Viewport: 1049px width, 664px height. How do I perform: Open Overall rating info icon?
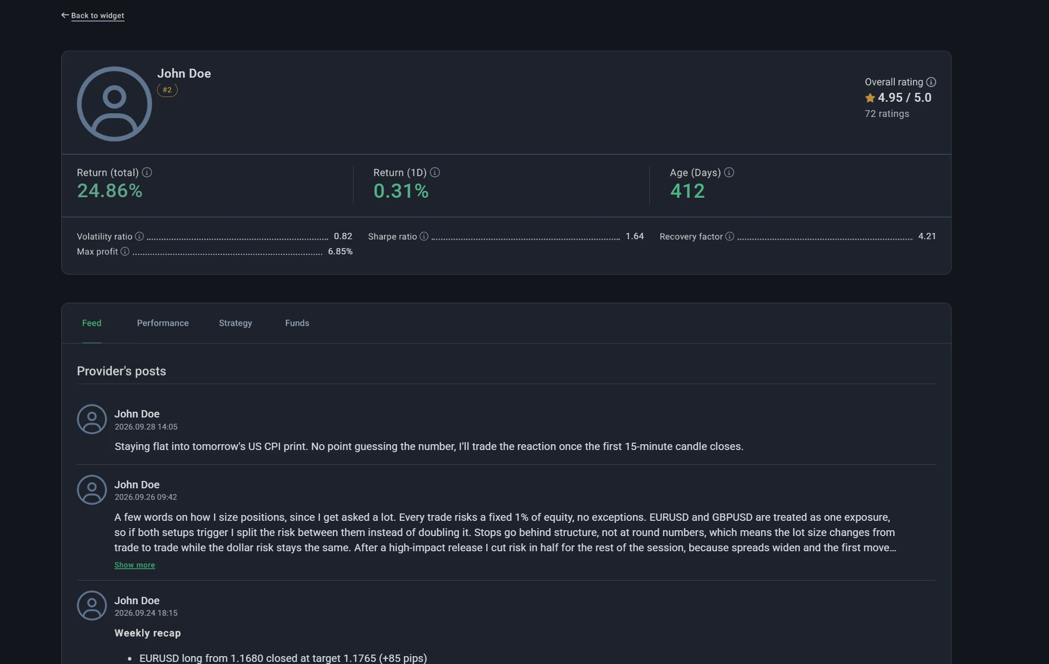point(931,82)
